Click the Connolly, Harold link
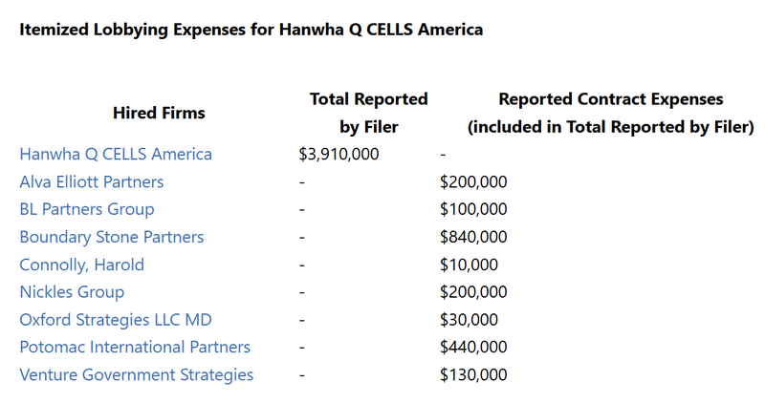 (82, 265)
